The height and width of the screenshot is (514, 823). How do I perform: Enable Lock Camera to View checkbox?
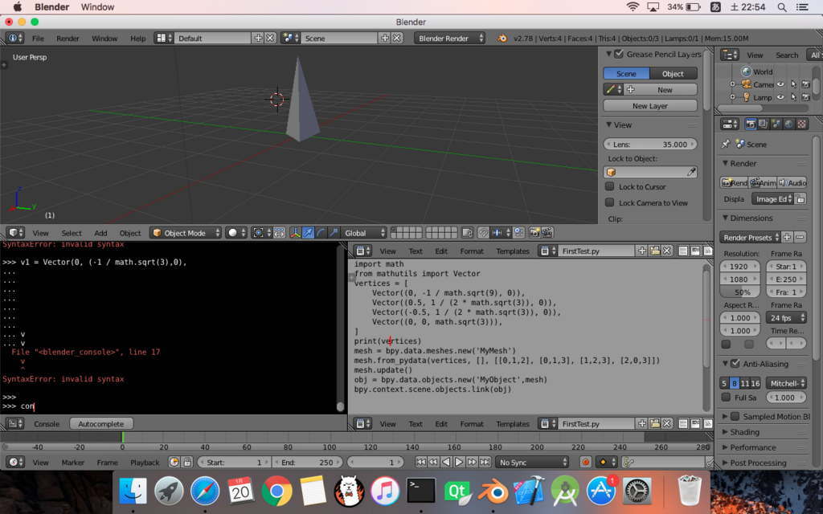coord(610,203)
